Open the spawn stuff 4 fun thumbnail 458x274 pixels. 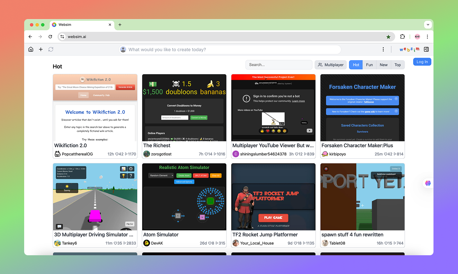[x=362, y=197]
